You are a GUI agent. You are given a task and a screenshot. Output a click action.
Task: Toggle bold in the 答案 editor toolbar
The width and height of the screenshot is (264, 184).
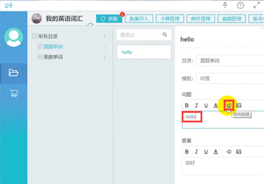point(187,152)
